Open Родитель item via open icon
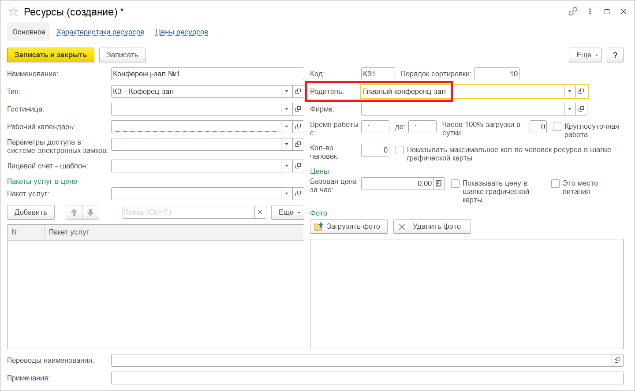 click(x=581, y=91)
